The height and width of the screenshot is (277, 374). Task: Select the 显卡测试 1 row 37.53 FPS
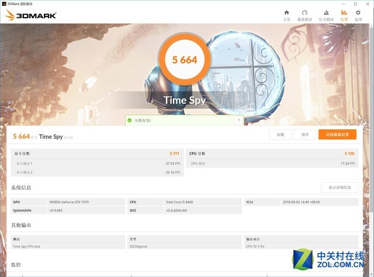point(98,163)
